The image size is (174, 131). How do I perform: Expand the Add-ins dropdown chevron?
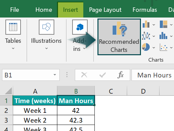click(84, 48)
